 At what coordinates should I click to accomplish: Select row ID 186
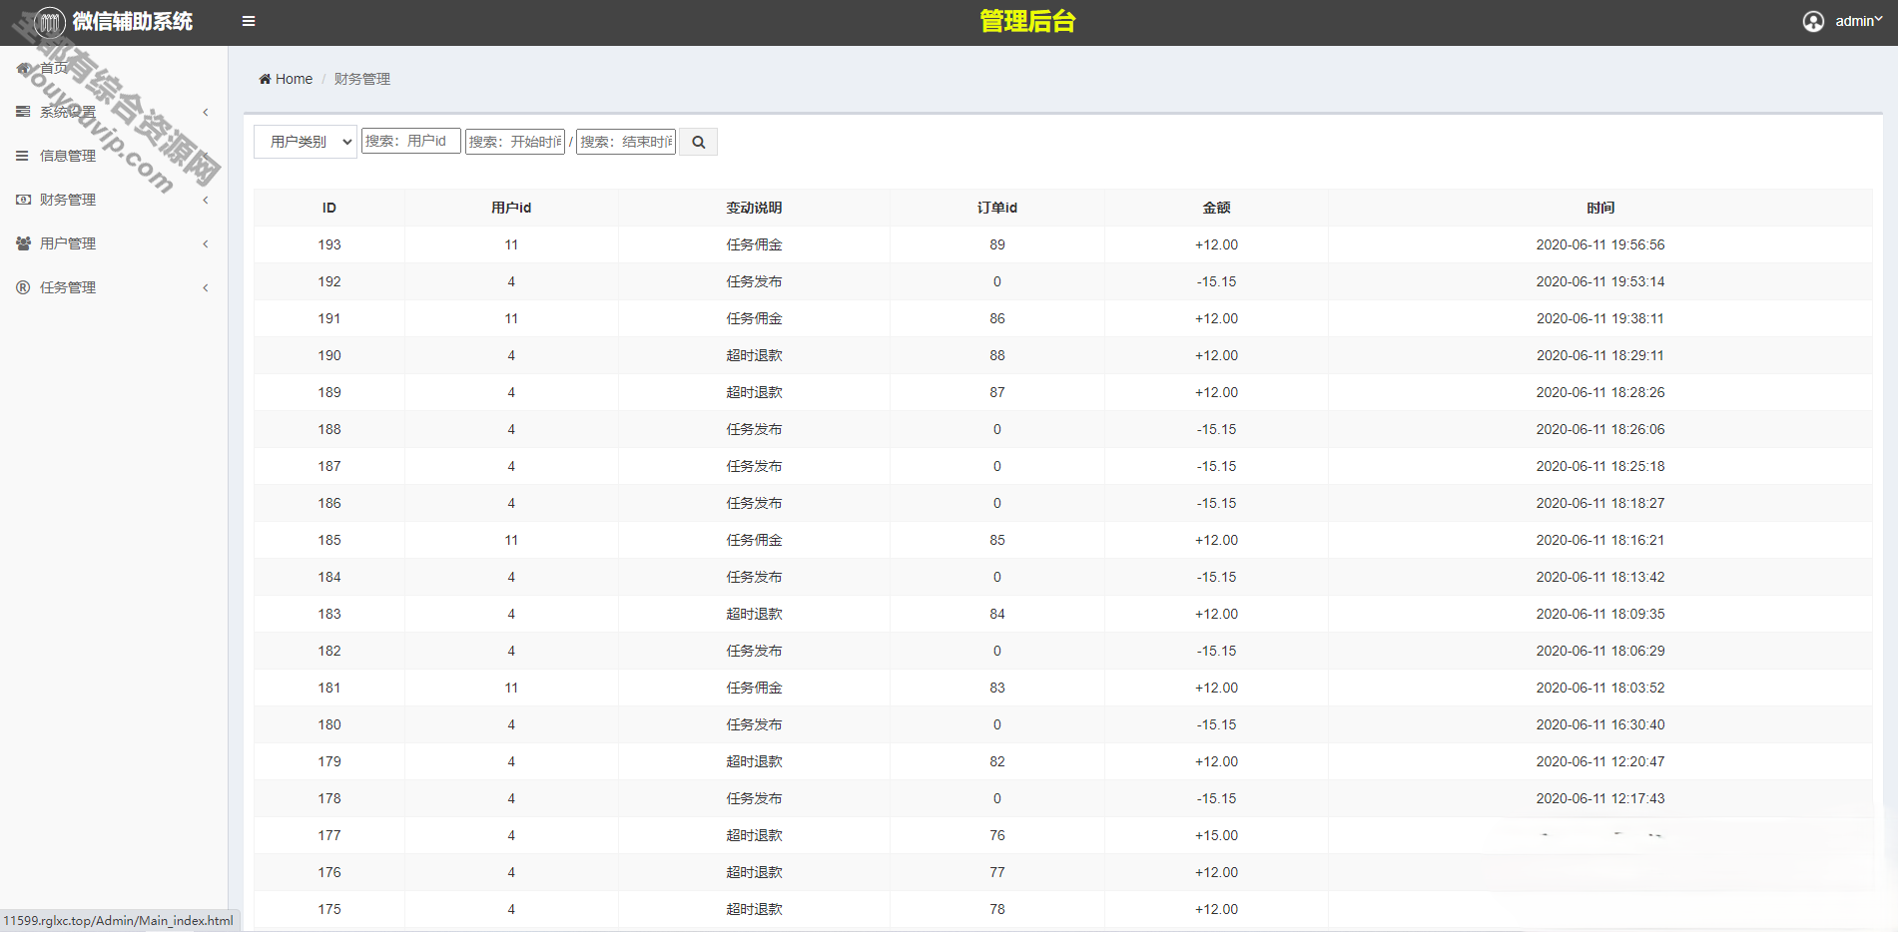[329, 503]
